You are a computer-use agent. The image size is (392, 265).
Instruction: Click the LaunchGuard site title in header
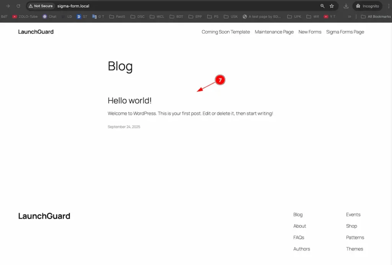36,32
